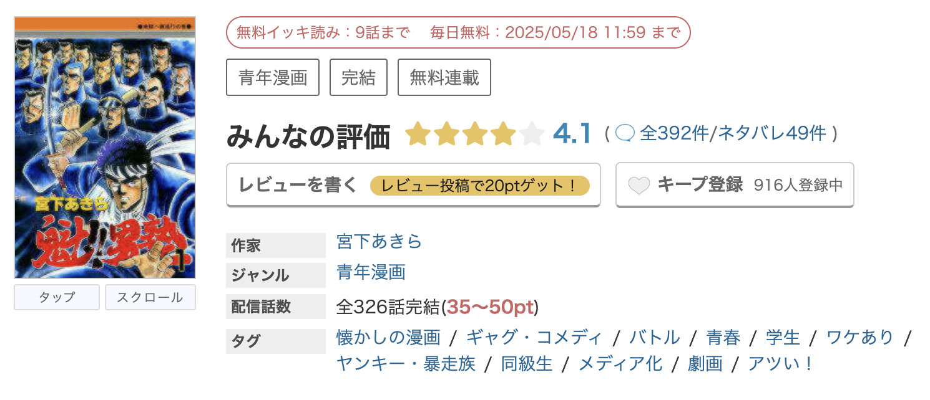This screenshot has height=400, width=930.
Task: Toggle タップ reading mode
Action: 56,297
